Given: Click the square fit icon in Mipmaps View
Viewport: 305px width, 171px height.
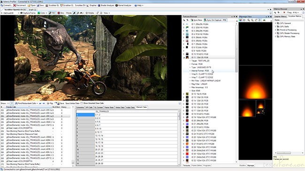Looking at the screenshot, I should [x=244, y=20].
